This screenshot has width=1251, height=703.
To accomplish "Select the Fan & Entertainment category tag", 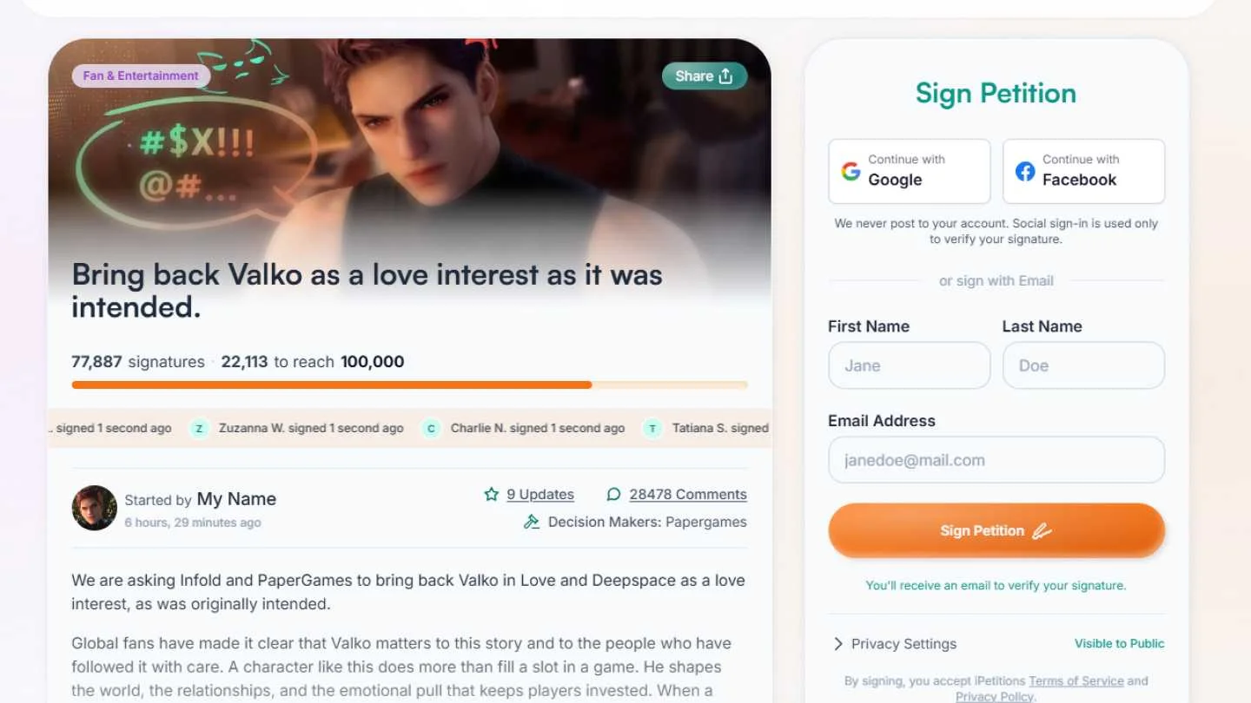I will tap(141, 76).
